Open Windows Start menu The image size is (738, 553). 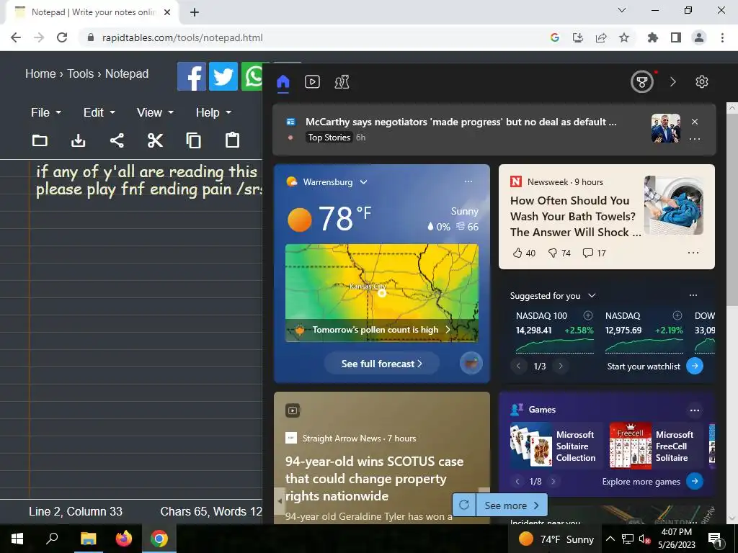click(x=17, y=539)
